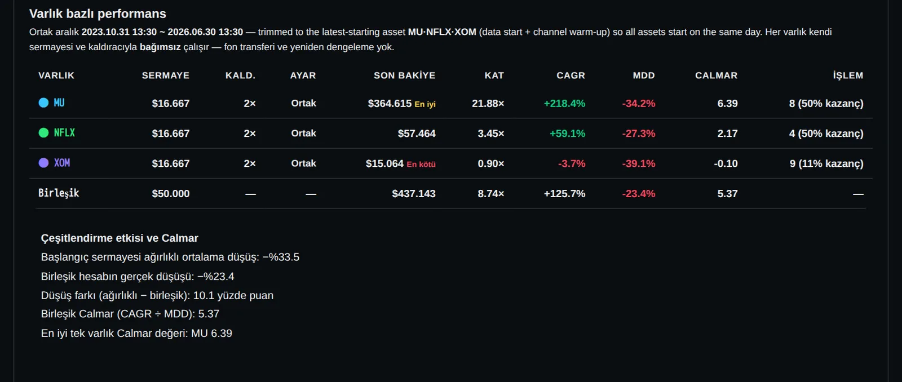Click NFLX multiple 3.45×
902x382 pixels.
[x=491, y=134]
